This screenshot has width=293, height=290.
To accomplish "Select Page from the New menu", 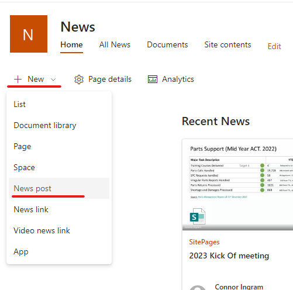I will tap(59, 146).
